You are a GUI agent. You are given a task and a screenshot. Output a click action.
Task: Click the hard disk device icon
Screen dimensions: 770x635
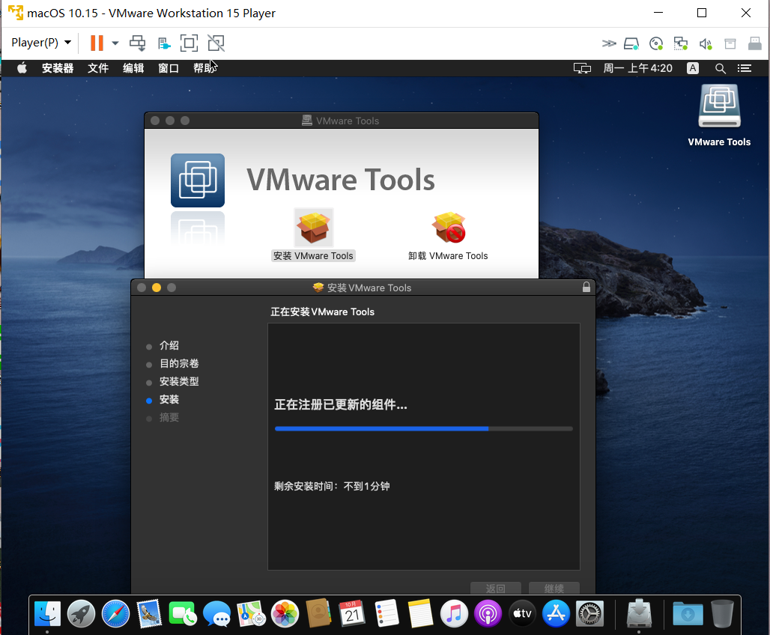tap(631, 43)
